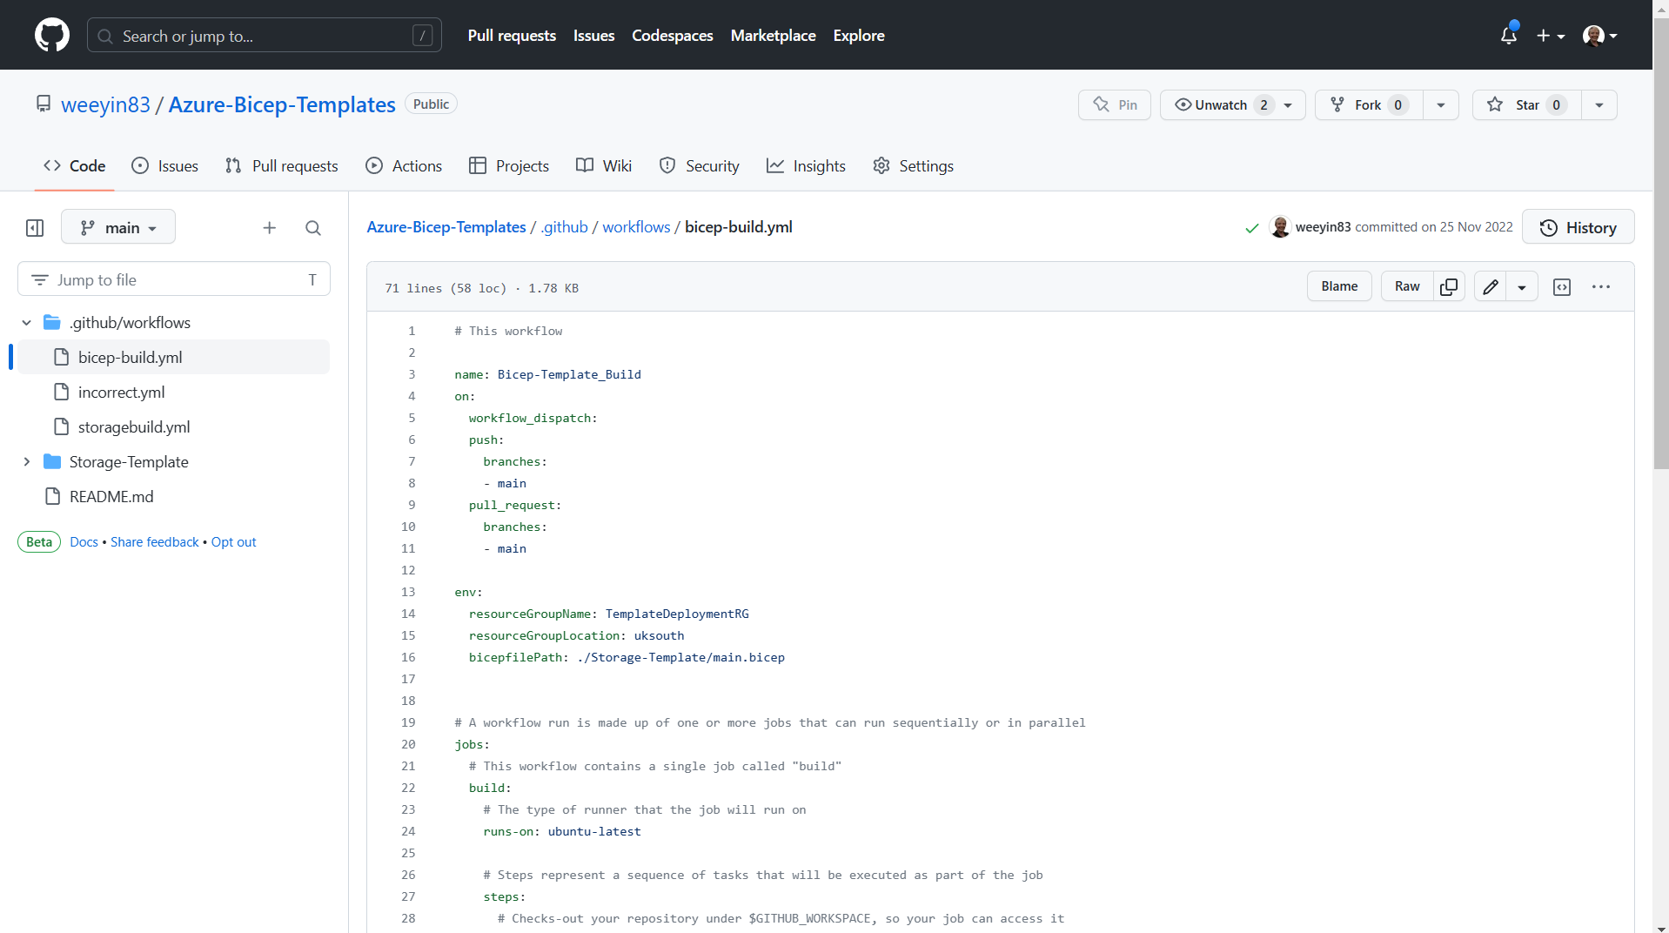This screenshot has height=933, width=1669.
Task: Open Marketplace from the top menu
Action: (x=773, y=36)
